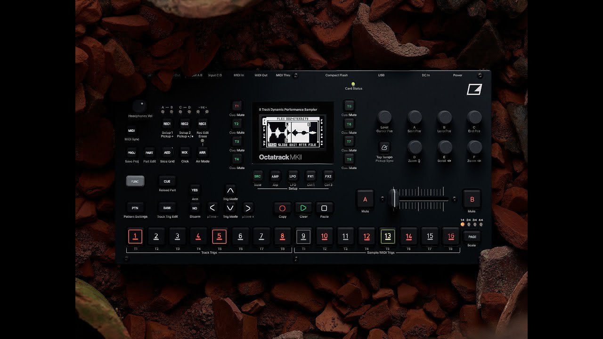Click knob E Scroll
Image resolution: width=603 pixels, height=339 pixels.
(444, 147)
